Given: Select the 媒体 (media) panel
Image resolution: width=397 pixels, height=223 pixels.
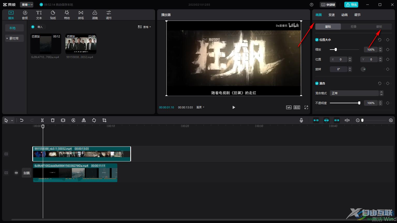Looking at the screenshot, I should pos(11,15).
